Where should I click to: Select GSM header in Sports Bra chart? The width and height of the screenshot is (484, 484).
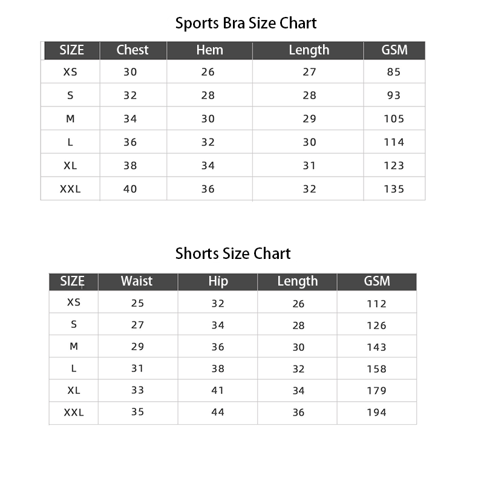(394, 50)
